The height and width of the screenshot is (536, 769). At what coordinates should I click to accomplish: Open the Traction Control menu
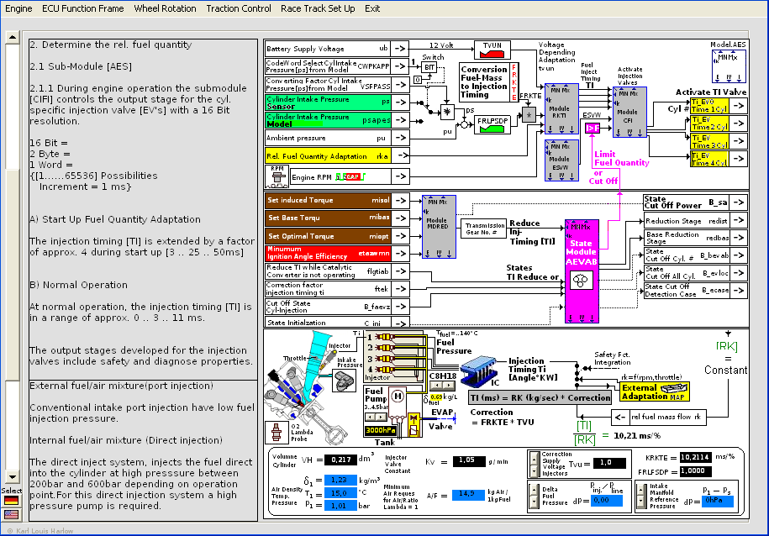point(239,8)
